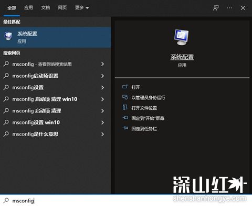This screenshot has height=206, width=252.
Task: Open web result msconfig - 查看网络搜索结果
Action: [x=55, y=64]
